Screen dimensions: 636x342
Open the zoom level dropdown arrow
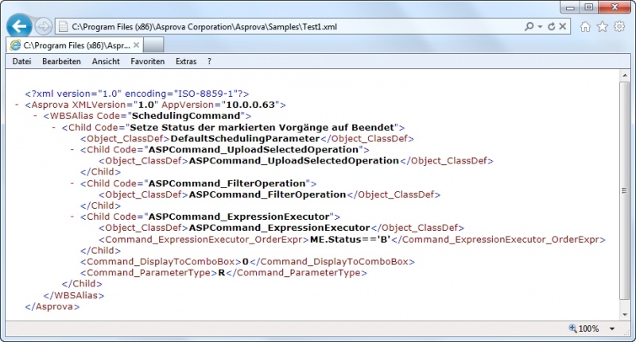coord(612,329)
